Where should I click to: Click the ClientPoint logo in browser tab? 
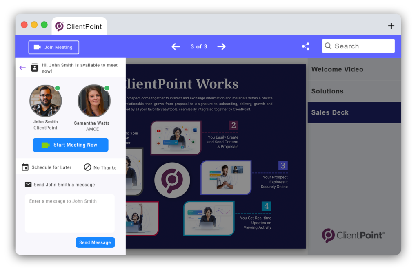[60, 26]
